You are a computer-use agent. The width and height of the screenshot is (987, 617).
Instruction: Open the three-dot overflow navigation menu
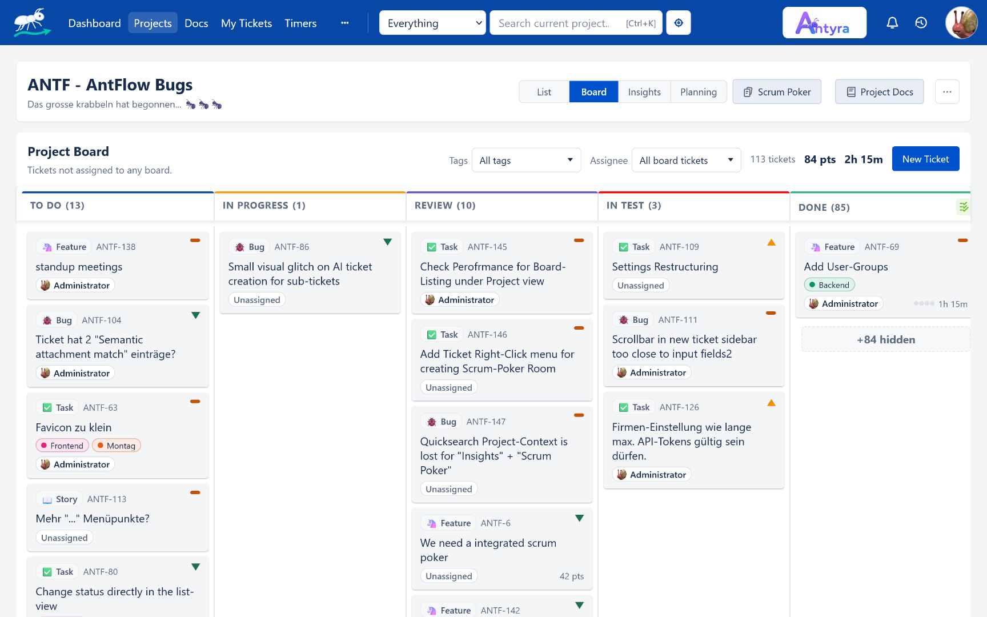click(x=344, y=23)
